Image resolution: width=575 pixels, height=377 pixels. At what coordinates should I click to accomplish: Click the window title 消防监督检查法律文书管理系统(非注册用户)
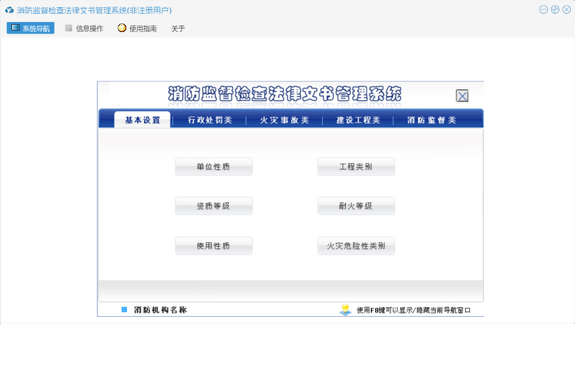pos(94,10)
